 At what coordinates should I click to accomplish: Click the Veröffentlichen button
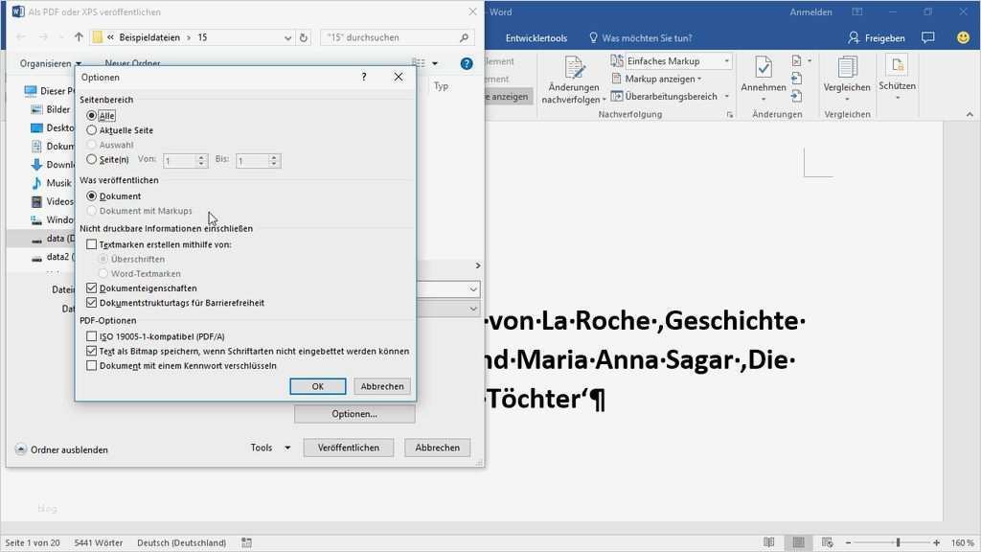tap(349, 448)
